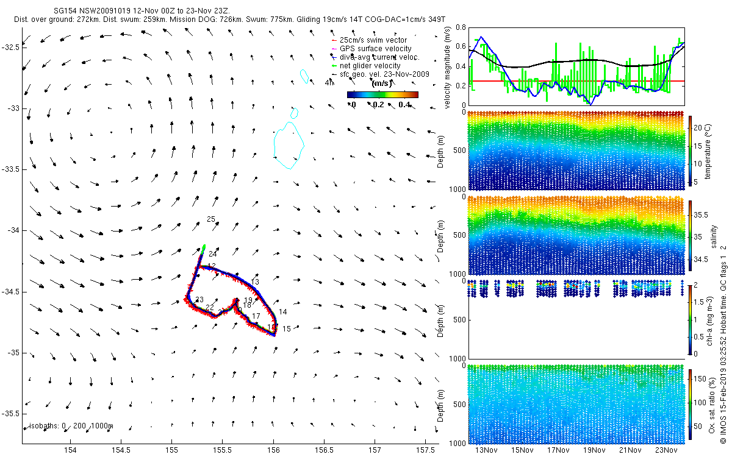Image resolution: width=732 pixels, height=457 pixels.
Task: Click the (m/s) label above the velocity colorbar
Action: click(382, 83)
